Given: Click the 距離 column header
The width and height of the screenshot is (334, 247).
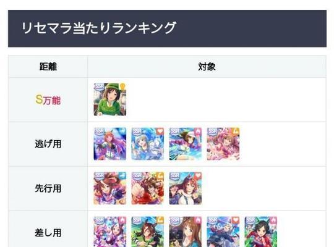Looking at the screenshot, I should [x=48, y=67].
